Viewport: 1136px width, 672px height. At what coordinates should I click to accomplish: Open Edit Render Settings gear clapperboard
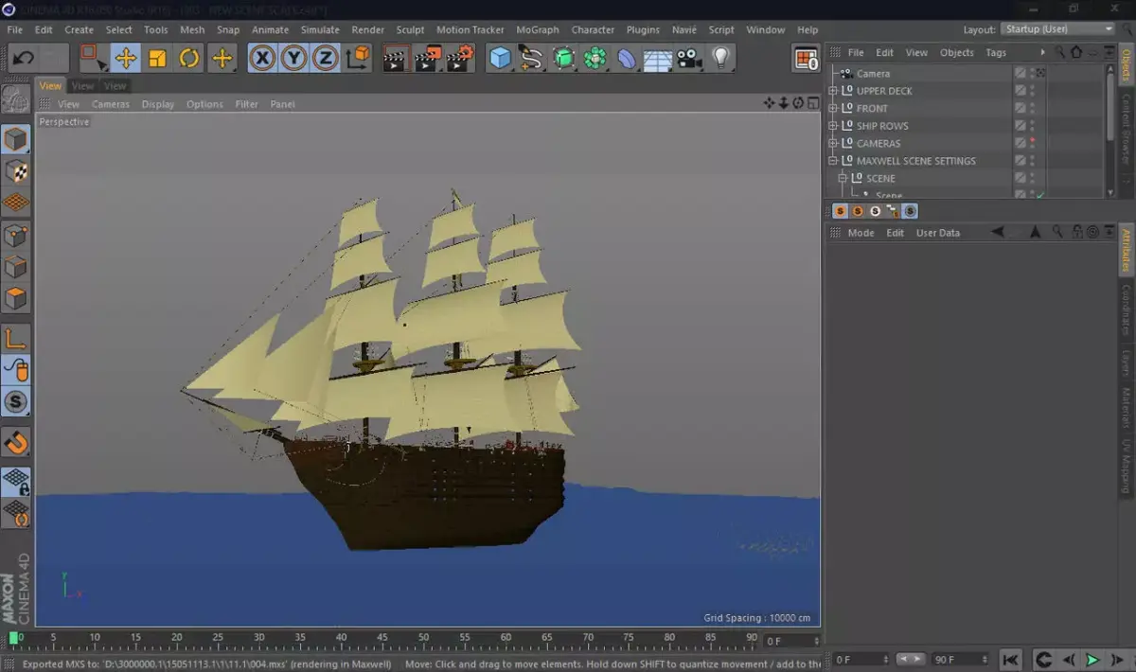(459, 59)
